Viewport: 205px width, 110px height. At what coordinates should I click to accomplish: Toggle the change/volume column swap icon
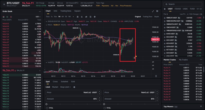click(201, 14)
